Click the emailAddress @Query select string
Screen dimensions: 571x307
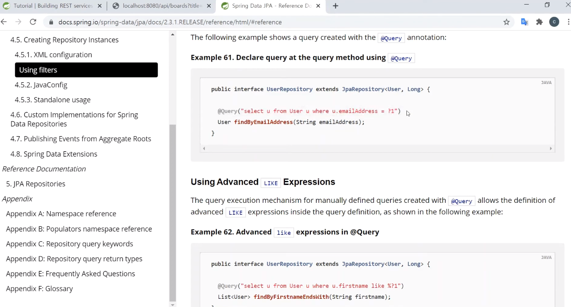pos(319,111)
